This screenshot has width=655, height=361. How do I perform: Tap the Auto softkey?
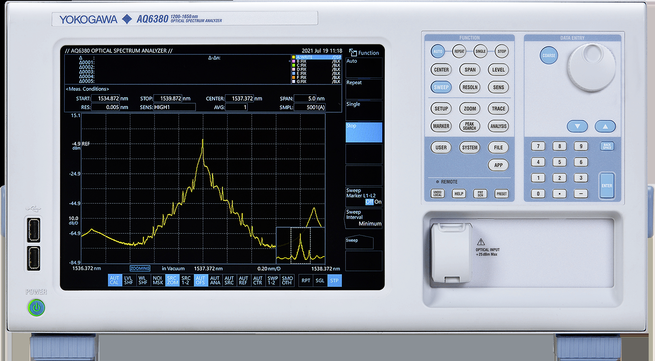[x=364, y=68]
